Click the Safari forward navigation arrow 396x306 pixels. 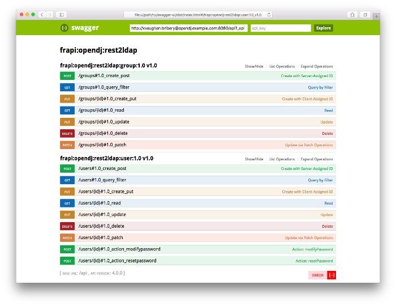click(50, 15)
